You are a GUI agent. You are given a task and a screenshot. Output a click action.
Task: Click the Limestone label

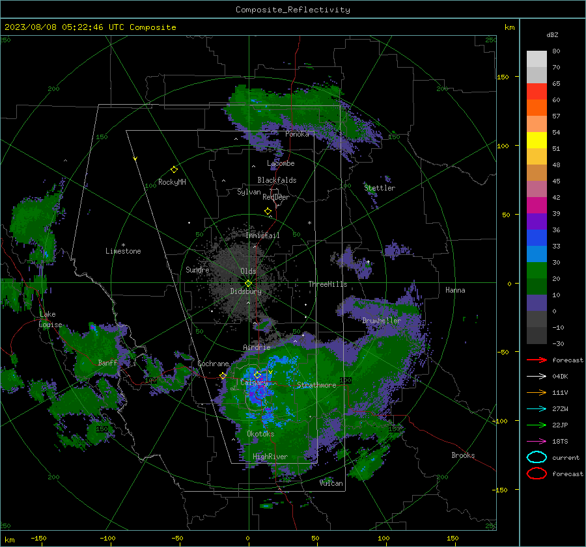123,251
